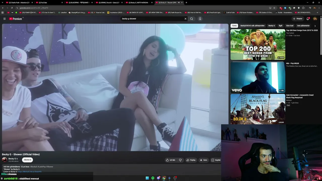The height and width of the screenshot is (181, 322).
Task: Open Assassin's Creed Black Flag Resynced thumbnail
Action: click(x=258, y=109)
